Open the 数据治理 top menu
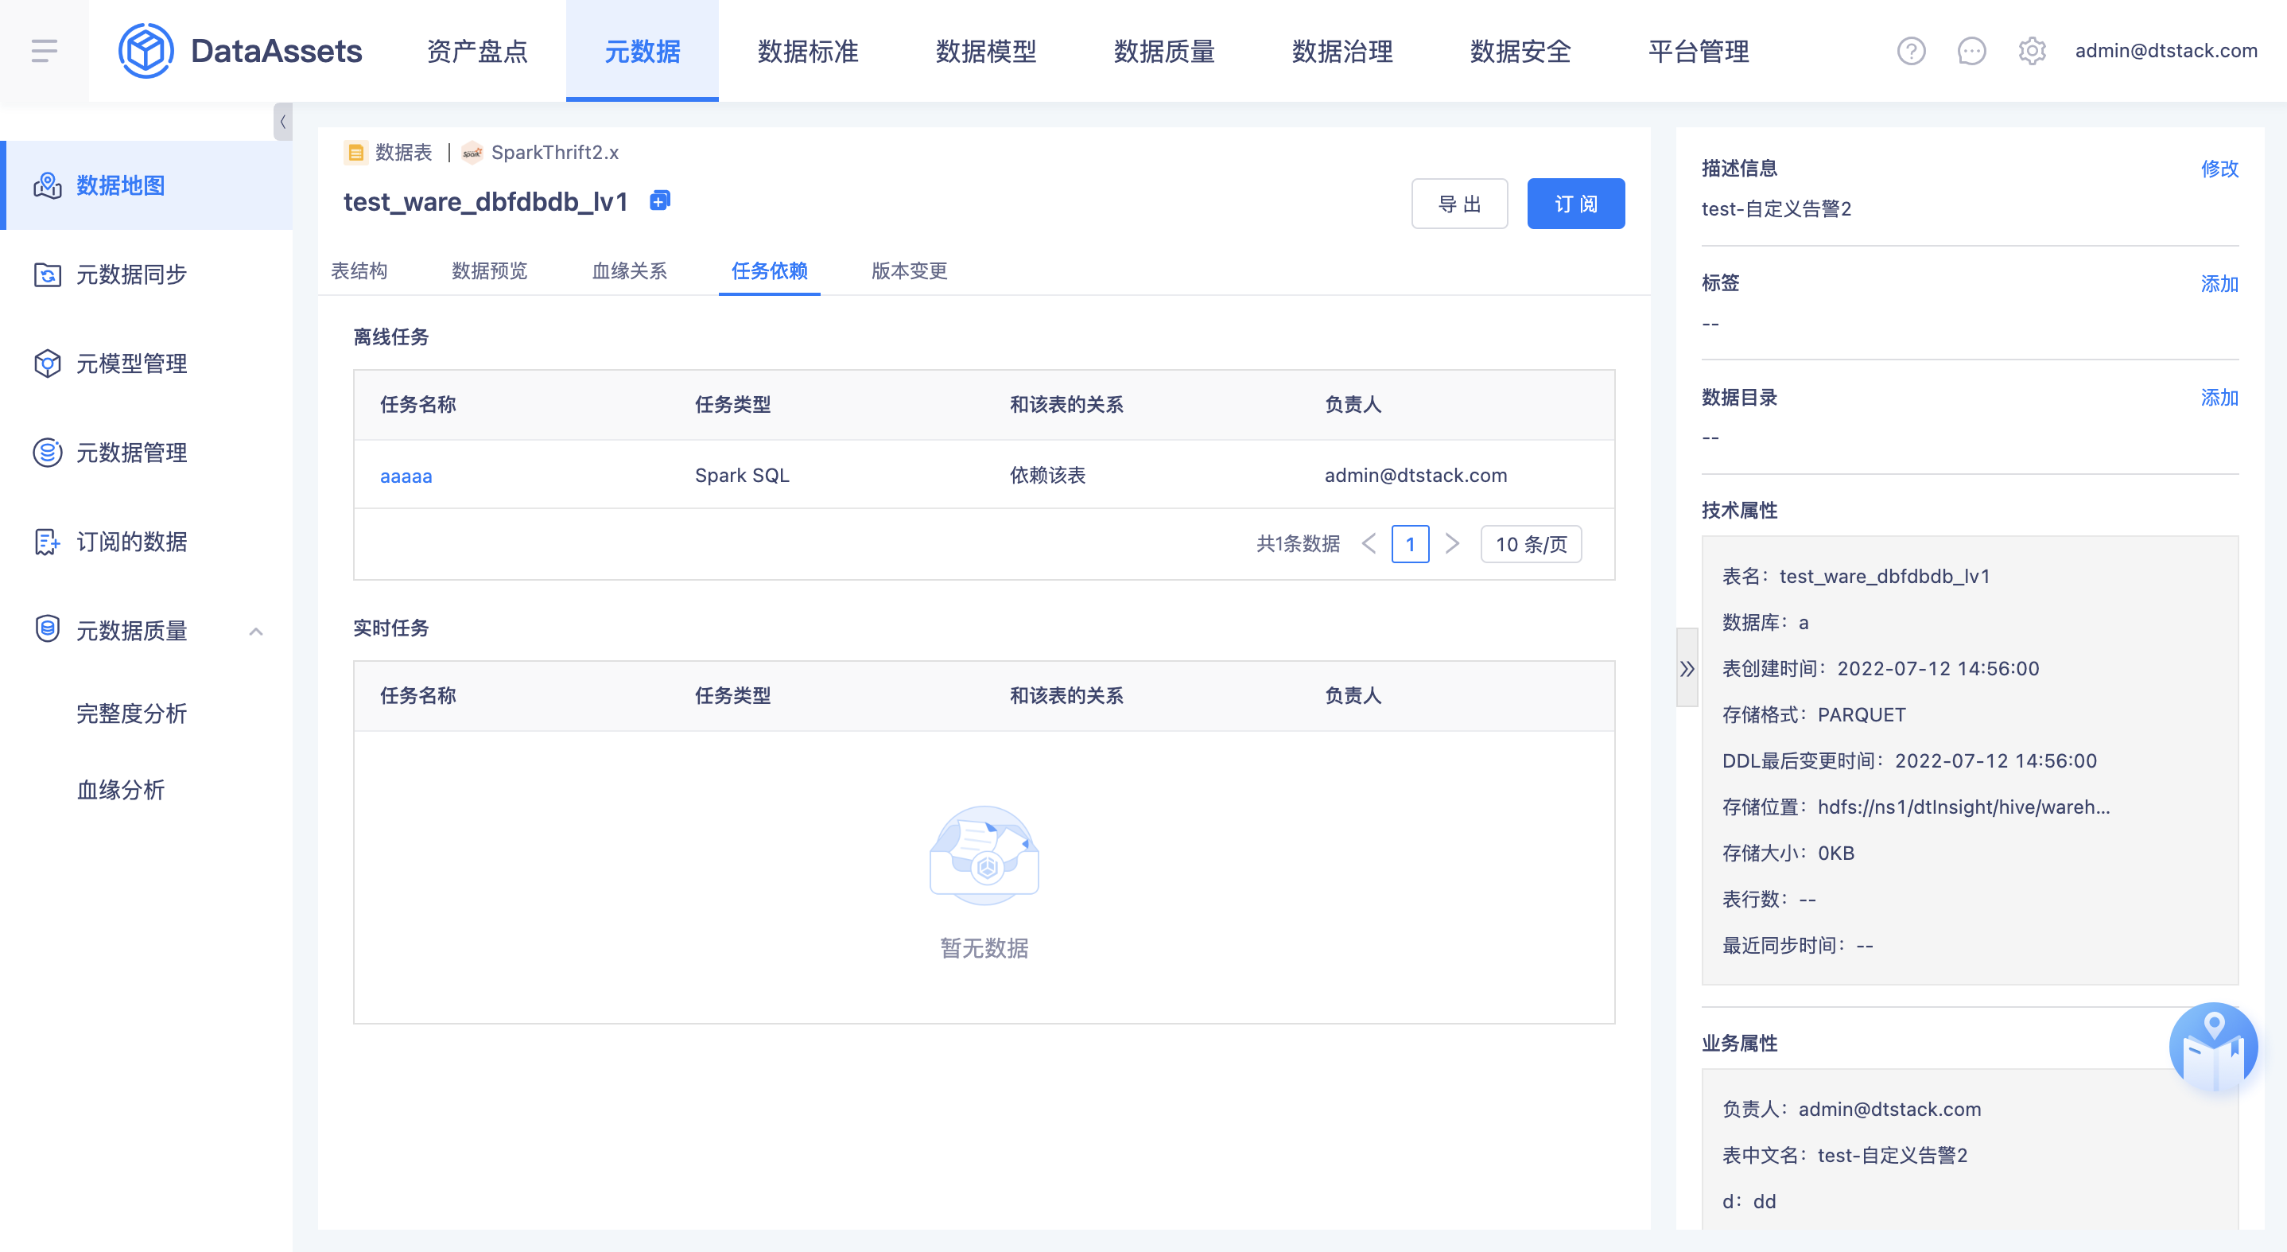 tap(1342, 51)
